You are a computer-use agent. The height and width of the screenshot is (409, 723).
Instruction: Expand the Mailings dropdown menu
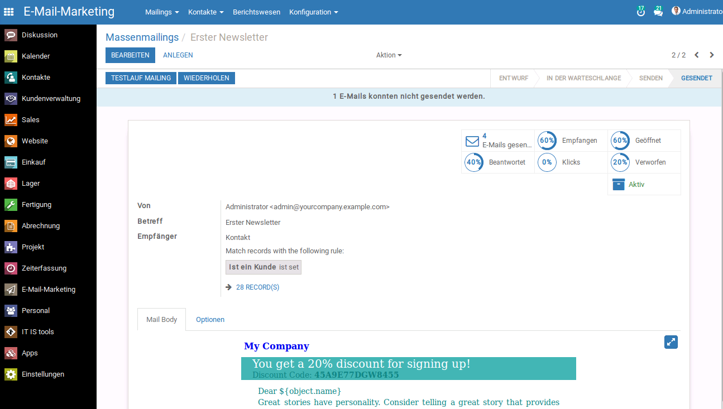click(x=162, y=12)
